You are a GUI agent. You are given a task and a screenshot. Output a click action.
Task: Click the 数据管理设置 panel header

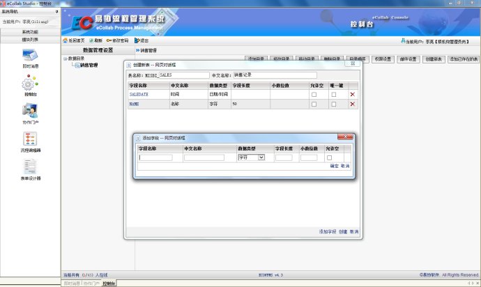[98, 50]
